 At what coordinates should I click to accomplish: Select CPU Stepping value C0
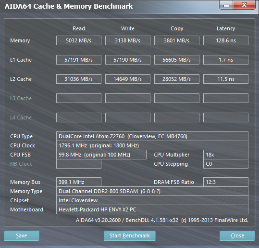(226, 164)
